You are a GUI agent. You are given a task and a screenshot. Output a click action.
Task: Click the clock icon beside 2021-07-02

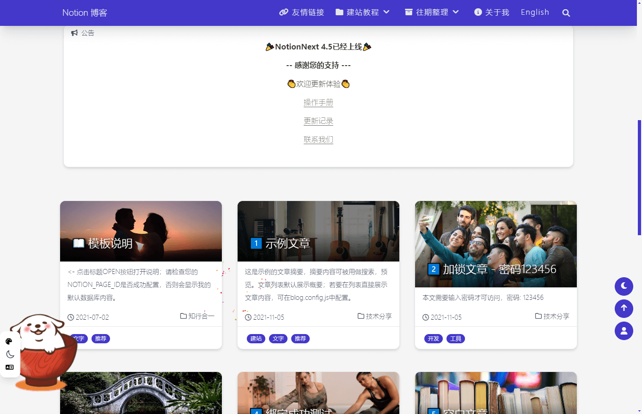(71, 317)
